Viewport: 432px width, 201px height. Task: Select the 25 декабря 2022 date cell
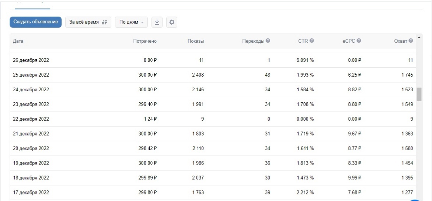point(31,75)
